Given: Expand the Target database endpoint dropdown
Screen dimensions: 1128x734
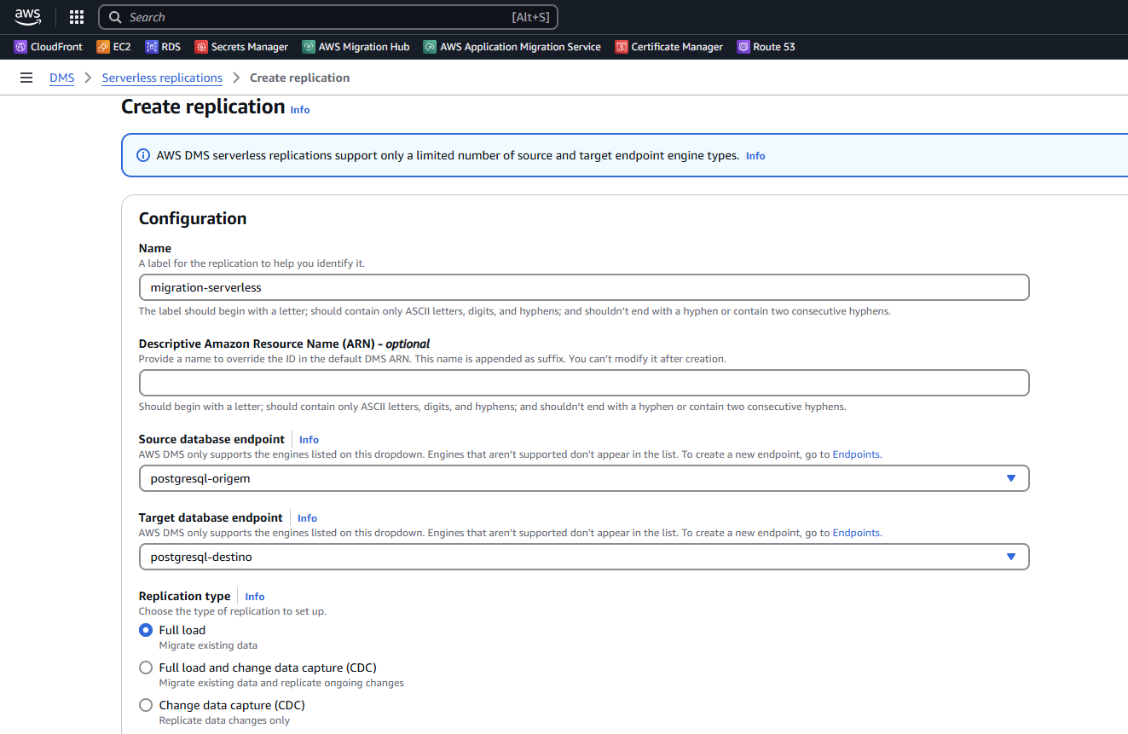Looking at the screenshot, I should pyautogui.click(x=583, y=557).
